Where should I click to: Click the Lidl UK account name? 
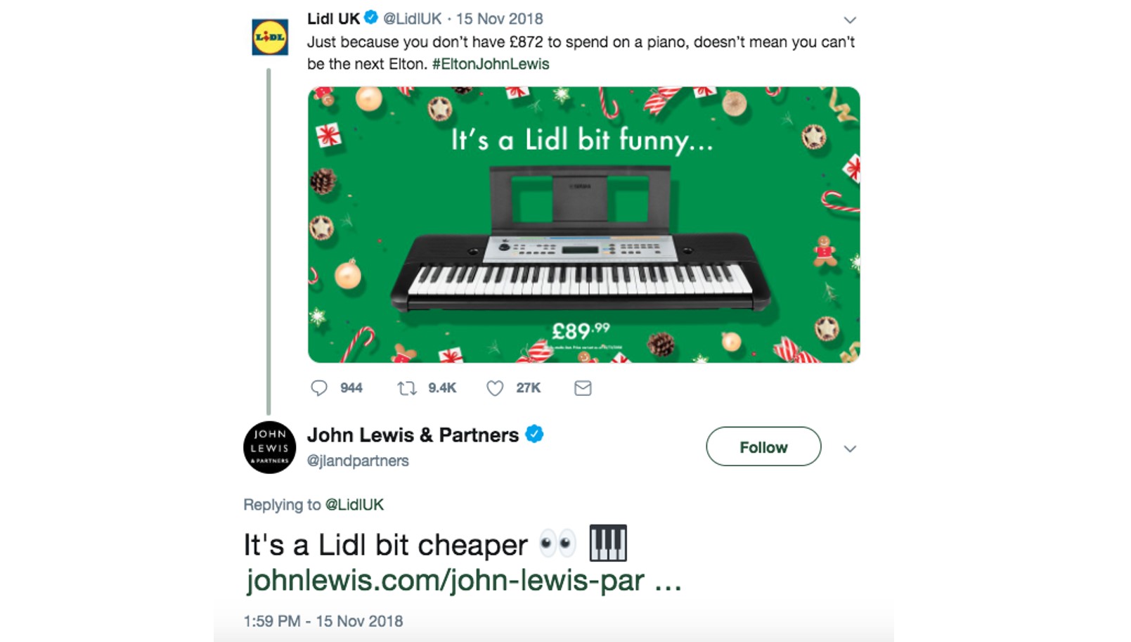coord(333,19)
